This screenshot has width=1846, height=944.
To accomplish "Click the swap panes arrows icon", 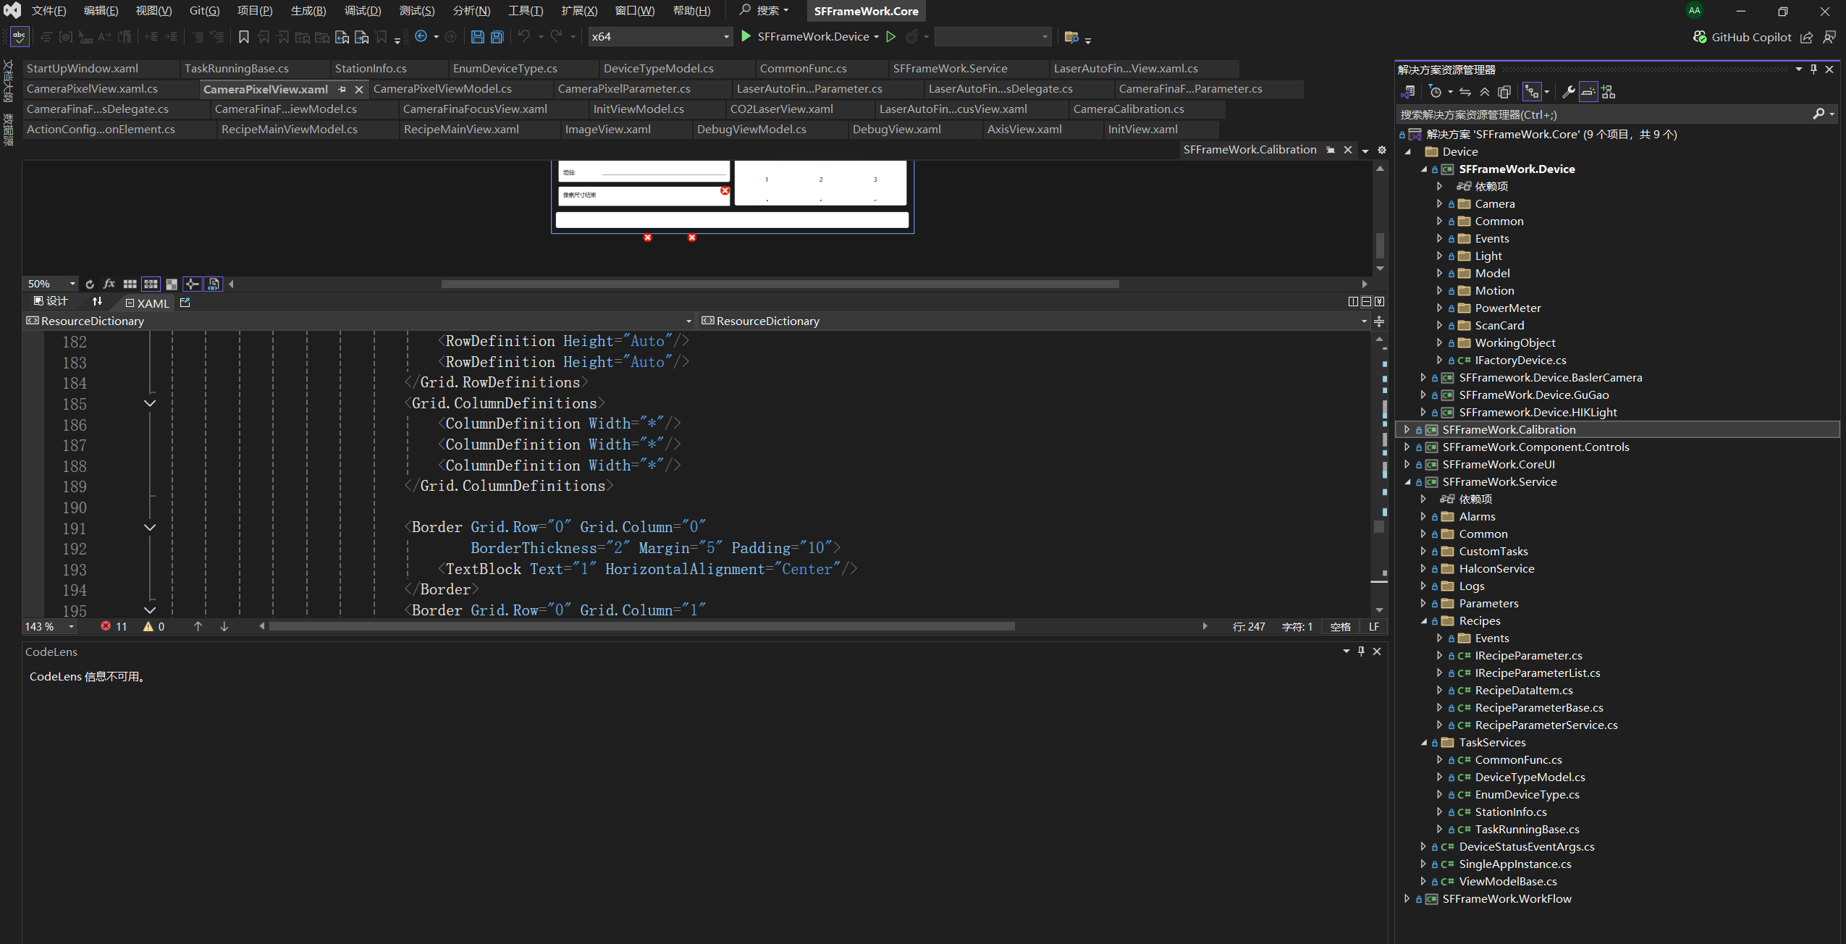I will point(97,302).
